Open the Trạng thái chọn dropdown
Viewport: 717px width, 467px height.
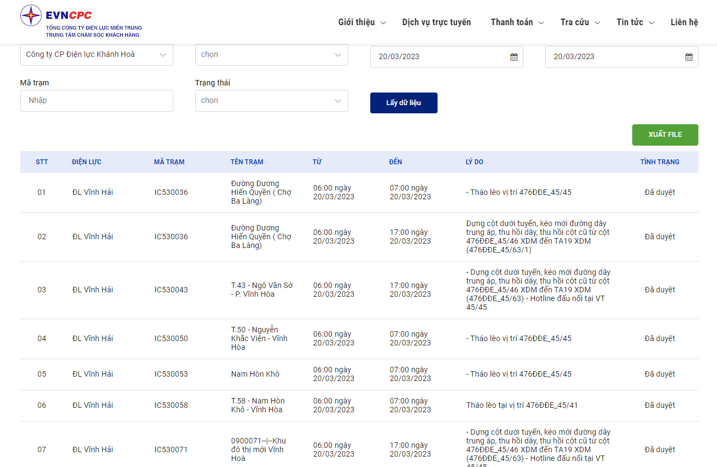[x=272, y=101]
